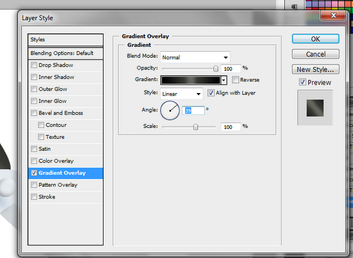Screen dimensions: 353x258
Task: Click the gradient preview swatch bar
Action: point(191,80)
